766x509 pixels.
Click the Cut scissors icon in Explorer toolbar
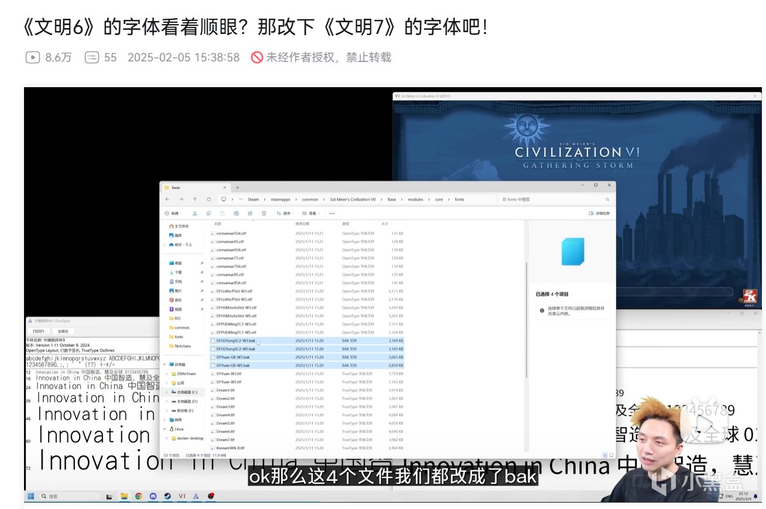(194, 214)
